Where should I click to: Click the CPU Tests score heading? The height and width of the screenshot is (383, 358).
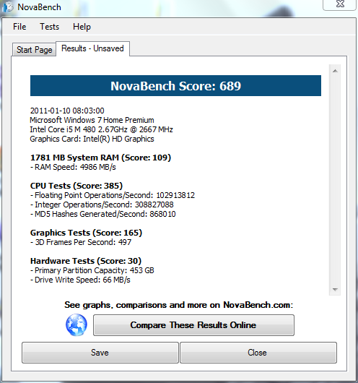click(x=77, y=186)
